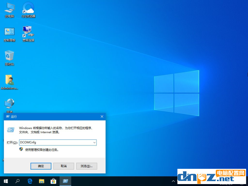
Task: Select the Recycle Bin desktop icon
Action: coord(10,58)
